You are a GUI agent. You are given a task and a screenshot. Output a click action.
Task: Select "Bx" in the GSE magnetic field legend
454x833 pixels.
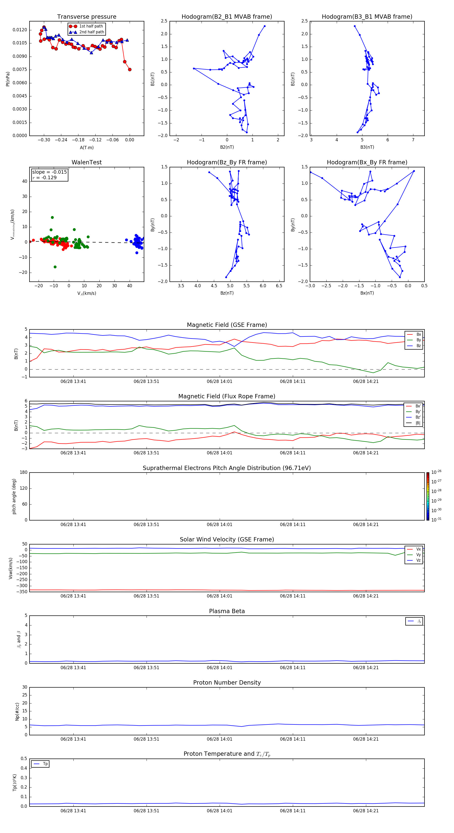click(414, 334)
